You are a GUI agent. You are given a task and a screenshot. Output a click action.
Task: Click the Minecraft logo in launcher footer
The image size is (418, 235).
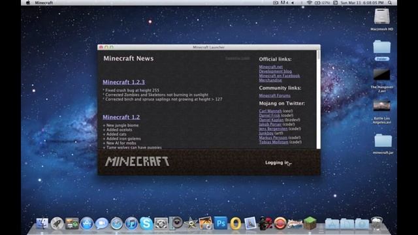pos(137,161)
